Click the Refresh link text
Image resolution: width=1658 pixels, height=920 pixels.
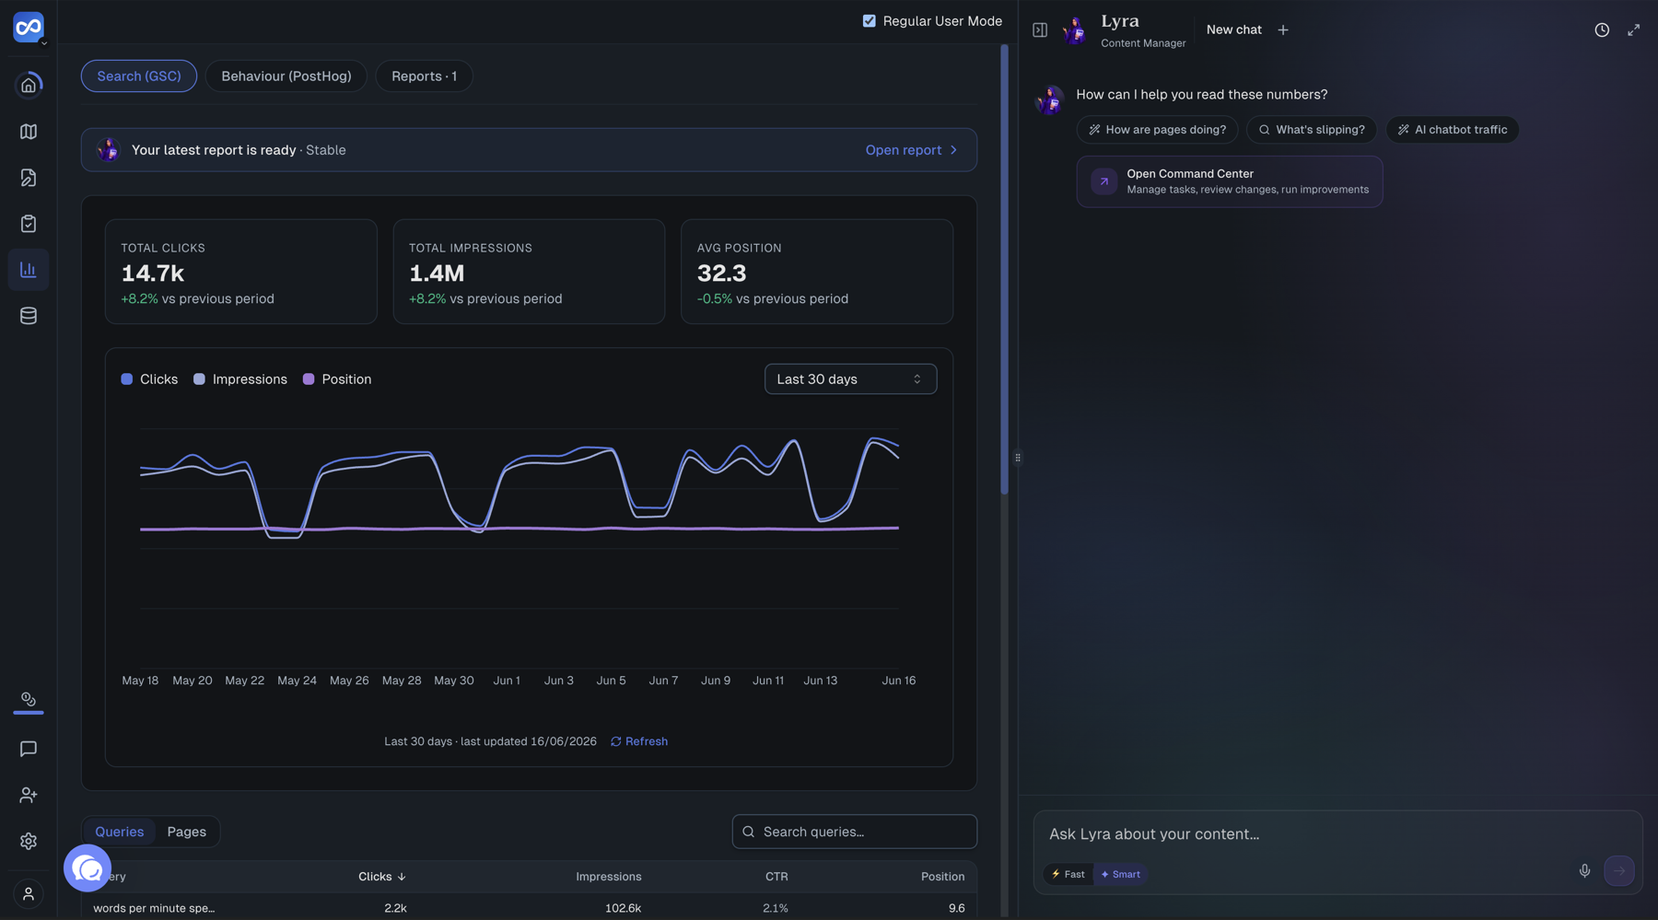[x=647, y=741]
